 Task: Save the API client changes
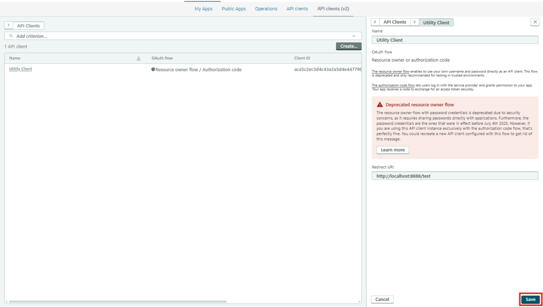[x=530, y=299]
